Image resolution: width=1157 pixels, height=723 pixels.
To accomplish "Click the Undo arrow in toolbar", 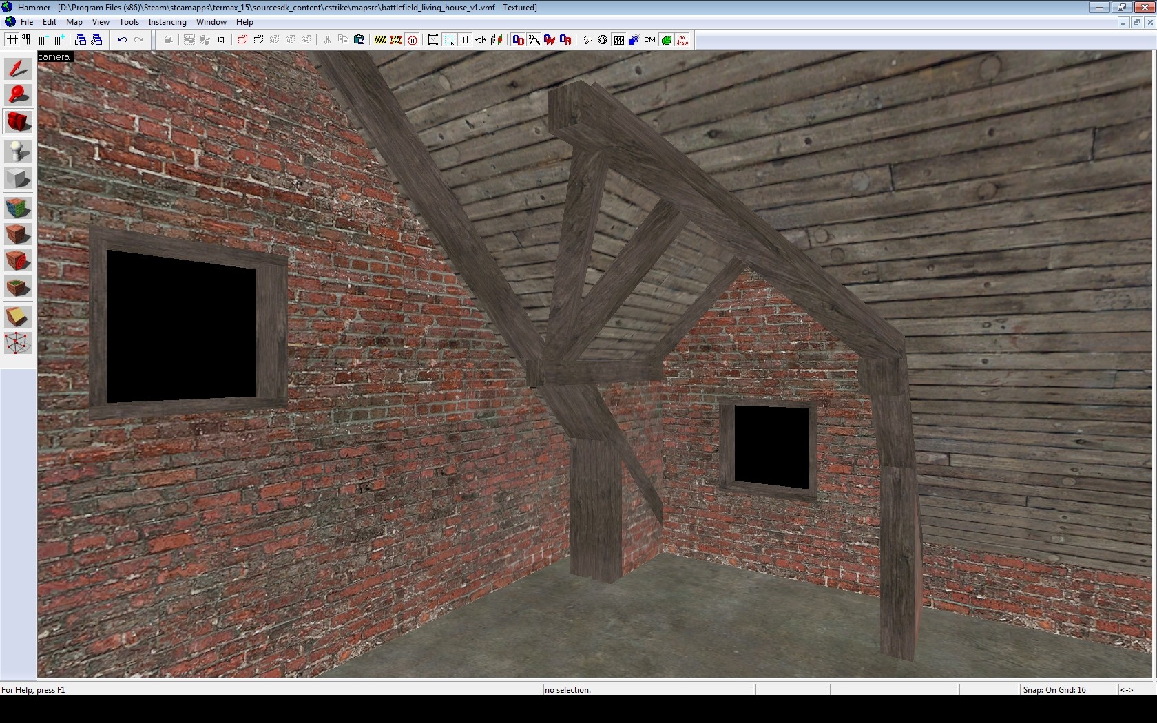I will 123,40.
